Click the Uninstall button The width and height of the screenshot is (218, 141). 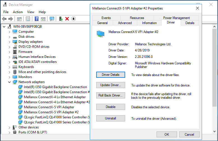click(111, 118)
